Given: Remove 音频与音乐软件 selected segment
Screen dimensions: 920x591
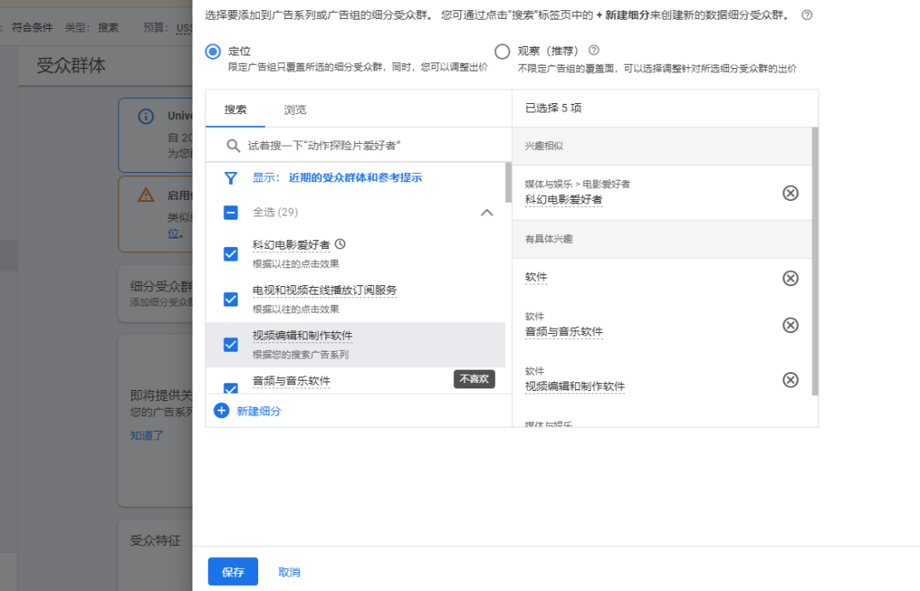Looking at the screenshot, I should [x=791, y=324].
